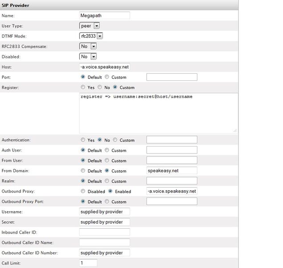Set Outbound Proxy to Disabled

(x=83, y=191)
